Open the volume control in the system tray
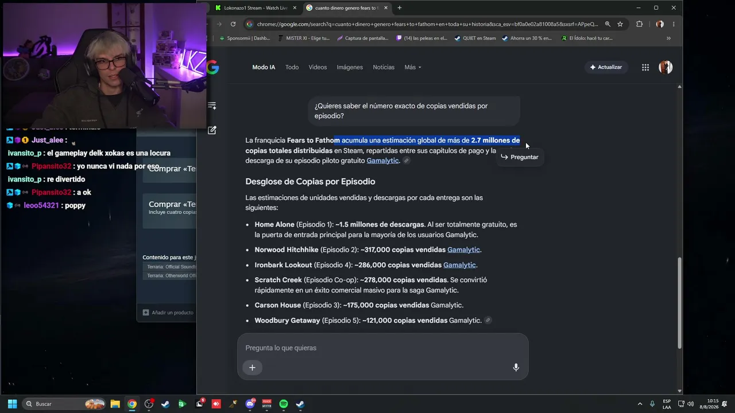Image resolution: width=735 pixels, height=413 pixels. click(x=690, y=404)
